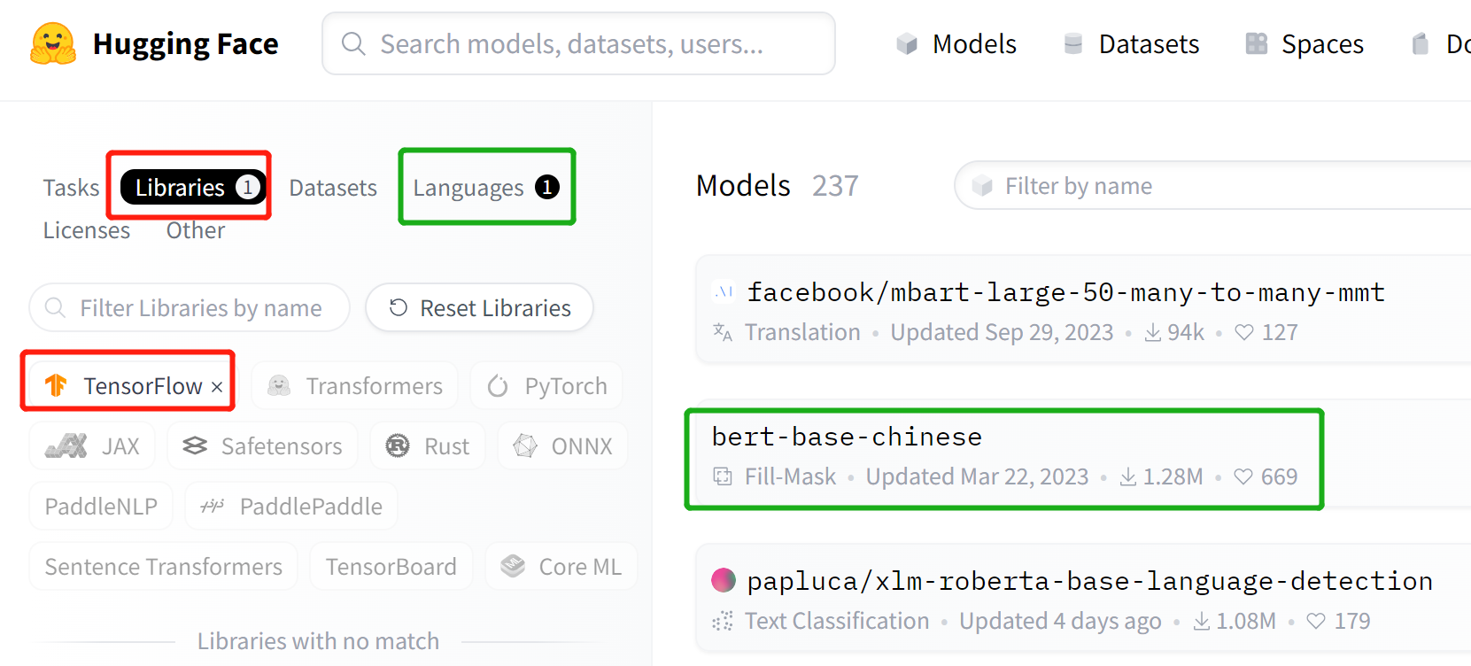The height and width of the screenshot is (666, 1471).
Task: Toggle the Sentence Transformers library filter
Action: point(164,566)
